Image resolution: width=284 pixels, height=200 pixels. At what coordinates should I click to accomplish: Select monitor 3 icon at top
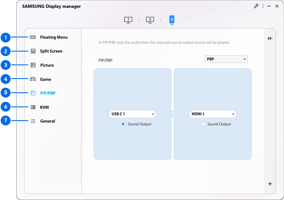tap(172, 20)
